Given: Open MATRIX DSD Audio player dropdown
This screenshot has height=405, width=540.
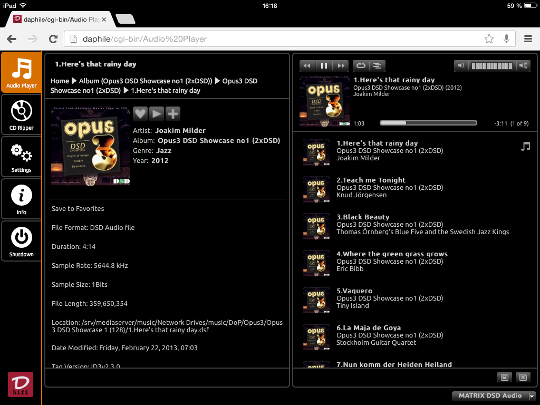Looking at the screenshot, I should pos(495,396).
